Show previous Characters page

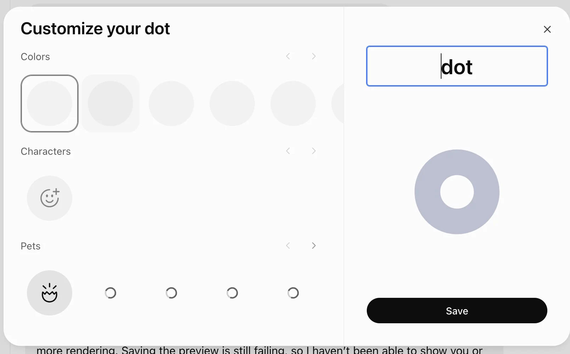pyautogui.click(x=288, y=151)
